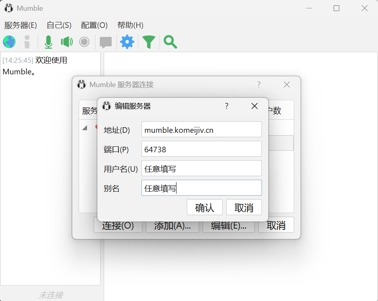Confirm edits with the 确认 button
This screenshot has width=378, height=301.
click(205, 207)
